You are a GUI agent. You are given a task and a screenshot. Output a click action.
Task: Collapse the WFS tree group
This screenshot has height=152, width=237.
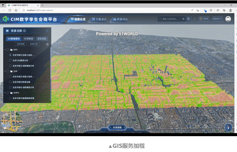pyautogui.click(x=5, y=49)
